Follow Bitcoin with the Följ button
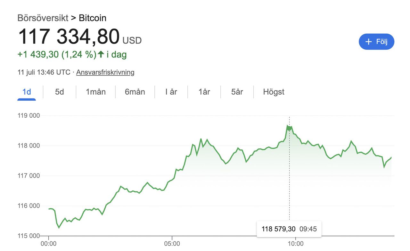Screen dimensions: 410x251 376,42
